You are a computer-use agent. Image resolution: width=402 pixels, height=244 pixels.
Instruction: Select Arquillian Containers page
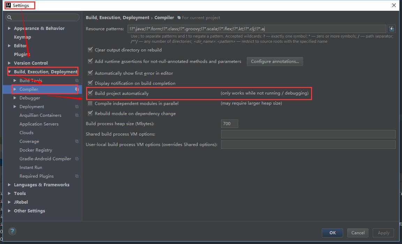pyautogui.click(x=40, y=115)
